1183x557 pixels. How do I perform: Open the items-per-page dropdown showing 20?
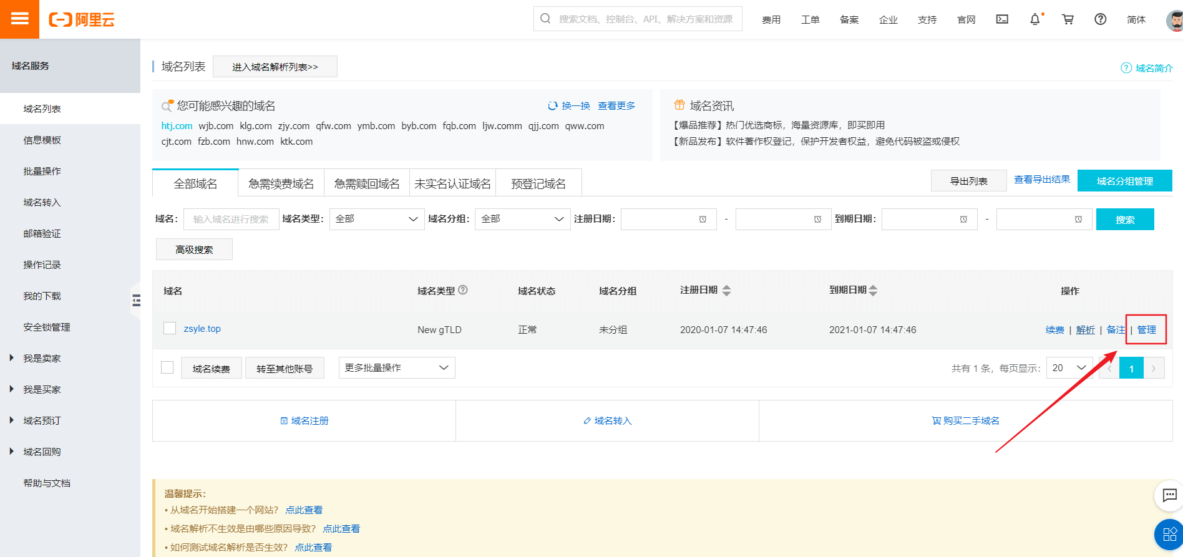click(1069, 368)
